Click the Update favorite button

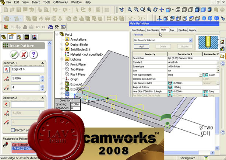(x=185, y=46)
